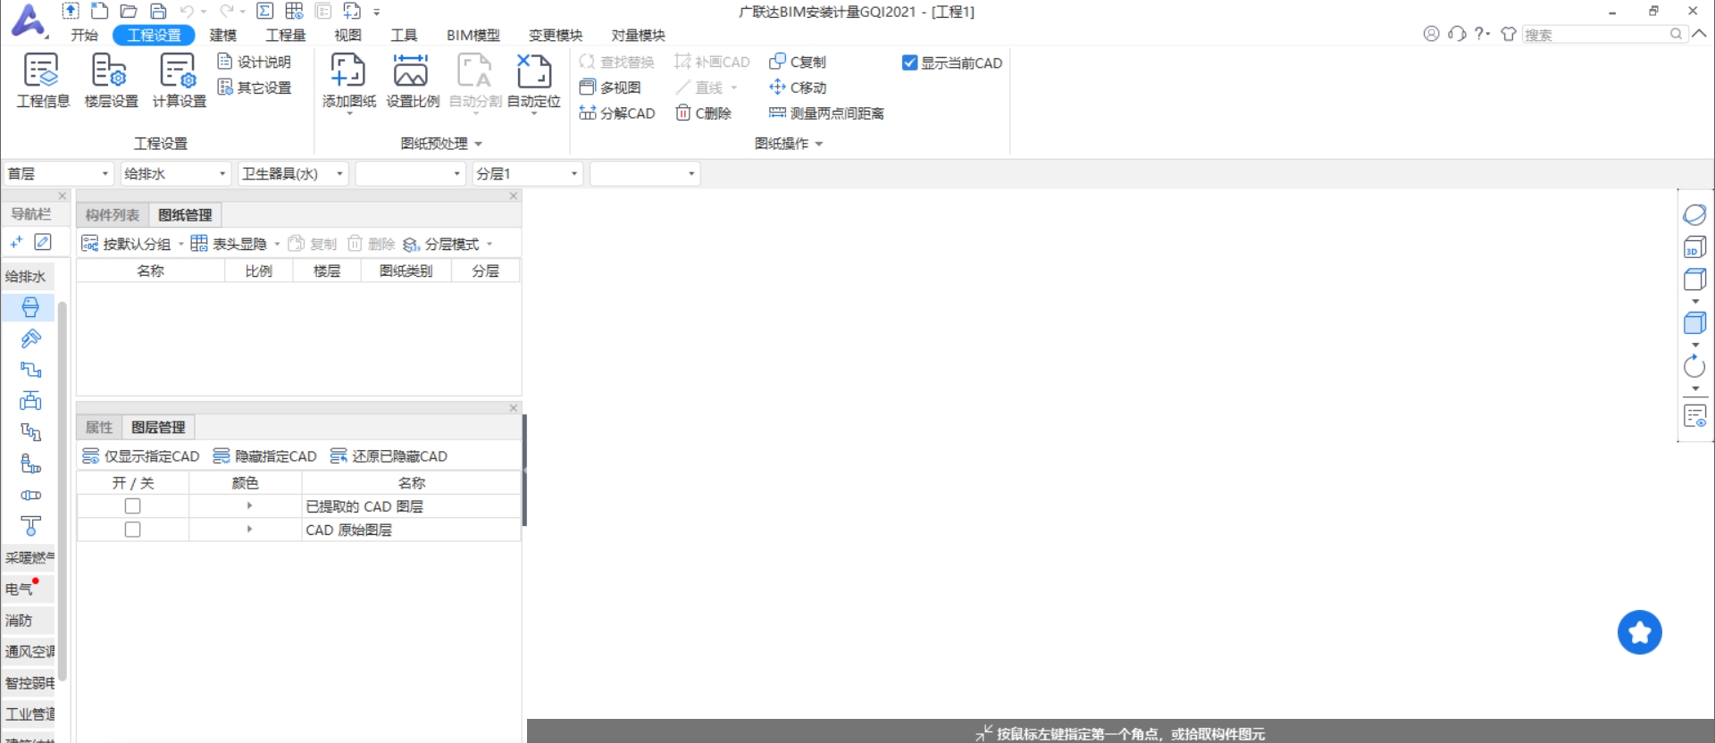The image size is (1715, 743).
Task: Click 隐藏指定CAD button
Action: (264, 456)
